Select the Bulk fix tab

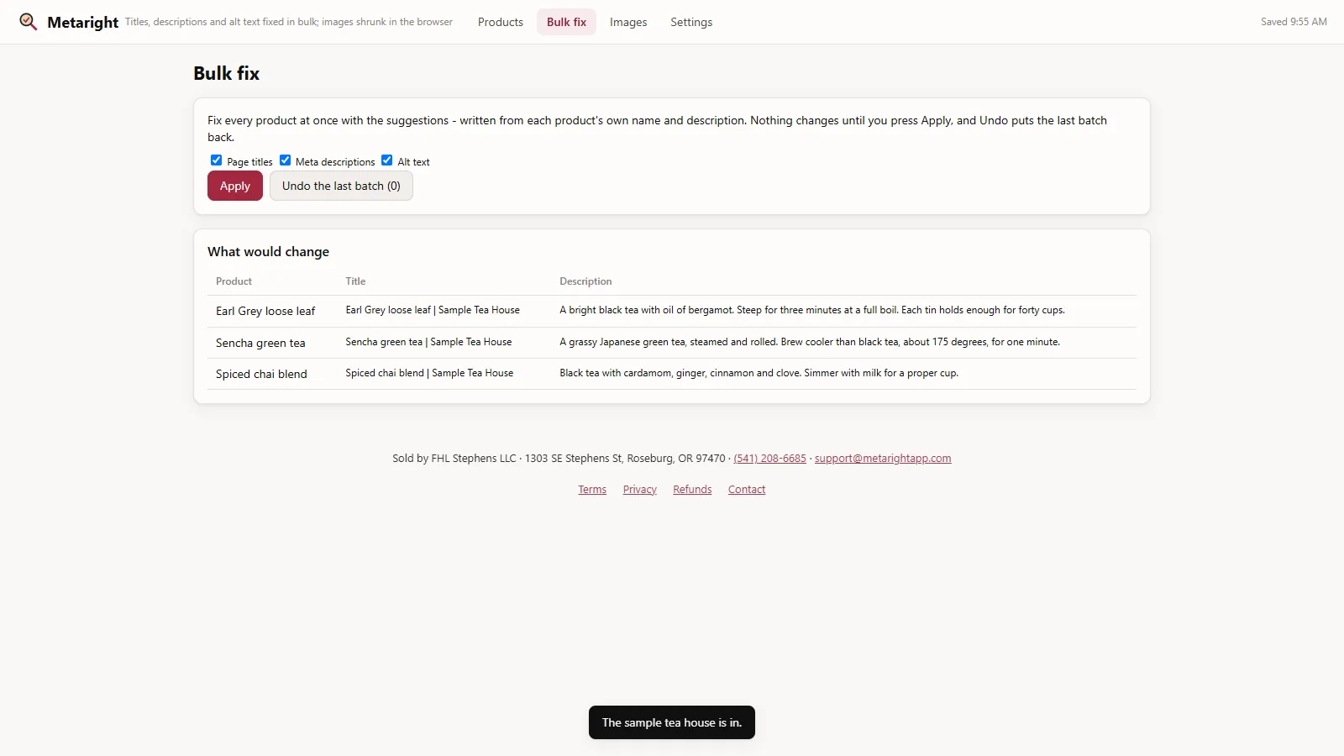(566, 22)
